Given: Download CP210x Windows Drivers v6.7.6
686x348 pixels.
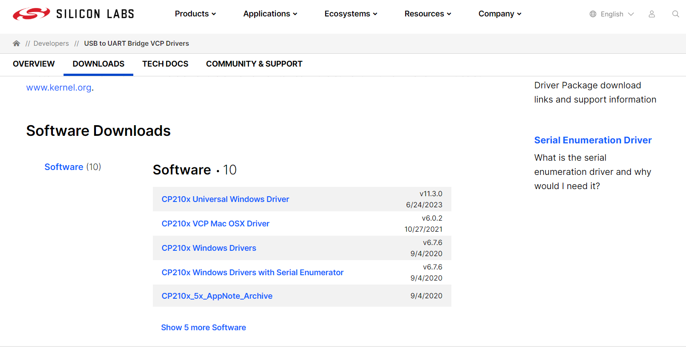Looking at the screenshot, I should pyautogui.click(x=209, y=248).
